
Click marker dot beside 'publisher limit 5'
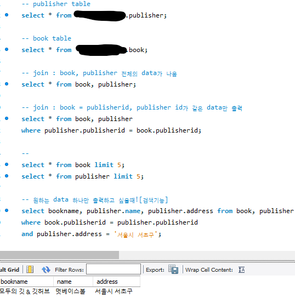click(7, 176)
